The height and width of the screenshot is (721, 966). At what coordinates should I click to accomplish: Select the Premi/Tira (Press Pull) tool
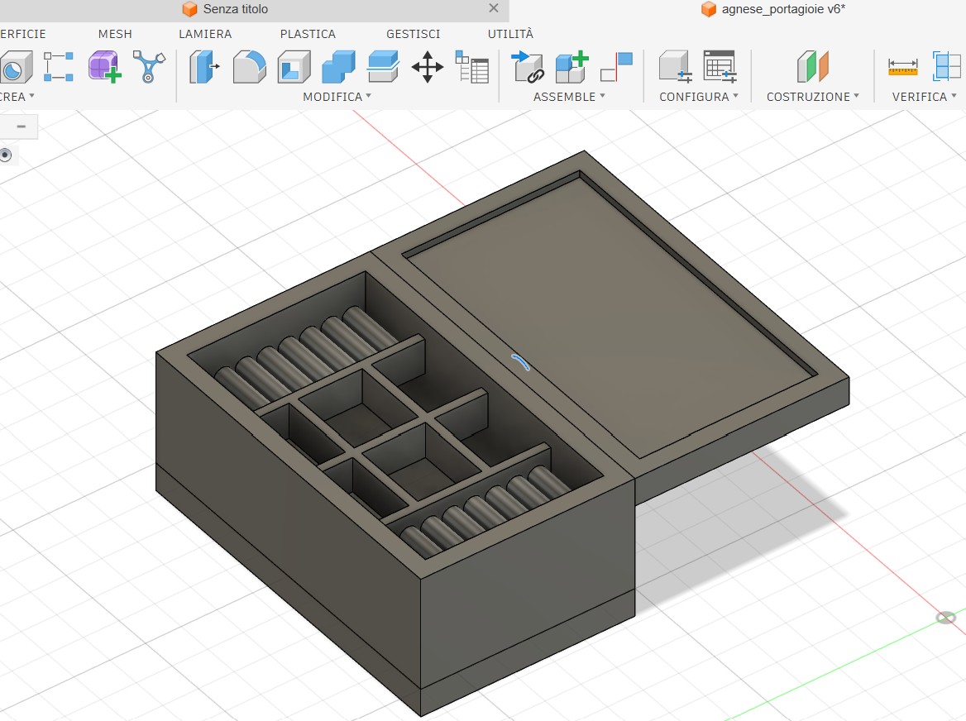[x=203, y=68]
